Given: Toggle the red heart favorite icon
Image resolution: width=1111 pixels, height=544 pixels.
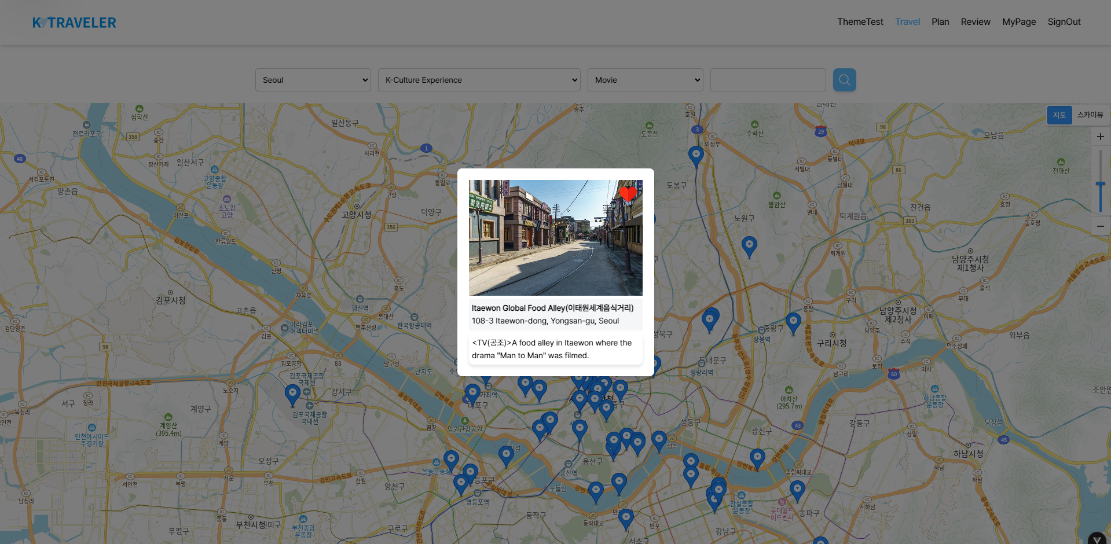Looking at the screenshot, I should 628,194.
